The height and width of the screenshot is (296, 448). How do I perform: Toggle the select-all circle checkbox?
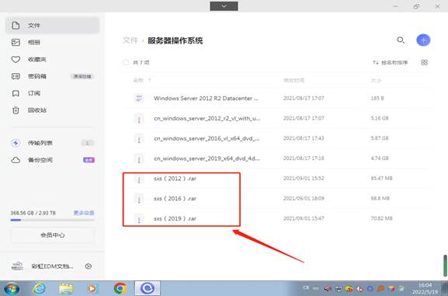pyautogui.click(x=126, y=62)
